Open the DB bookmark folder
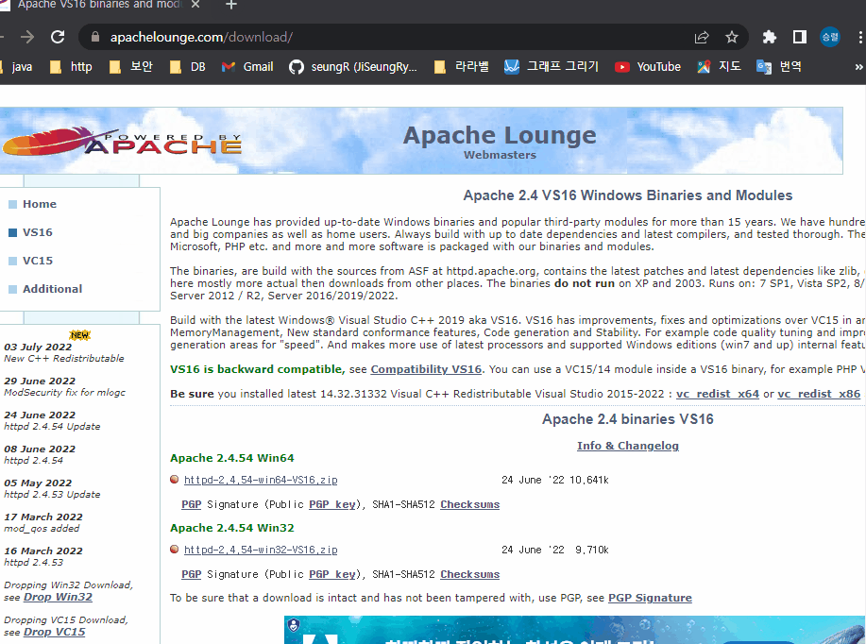This screenshot has height=644, width=866. click(x=188, y=67)
